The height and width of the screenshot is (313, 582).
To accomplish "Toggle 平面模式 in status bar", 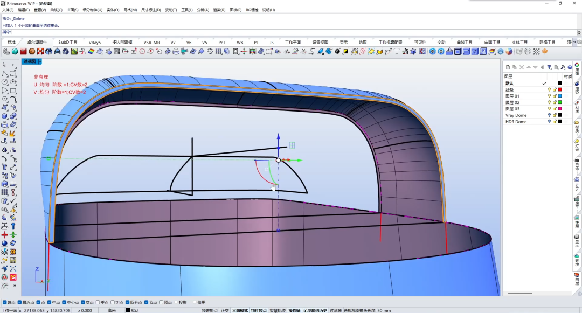I will (x=240, y=310).
